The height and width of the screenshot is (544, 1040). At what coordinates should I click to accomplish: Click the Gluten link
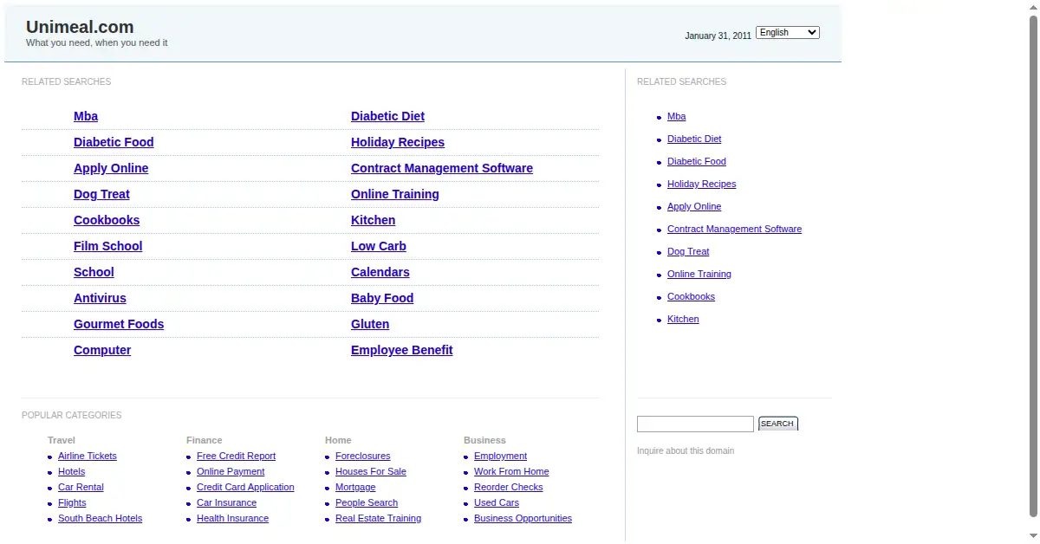click(370, 324)
